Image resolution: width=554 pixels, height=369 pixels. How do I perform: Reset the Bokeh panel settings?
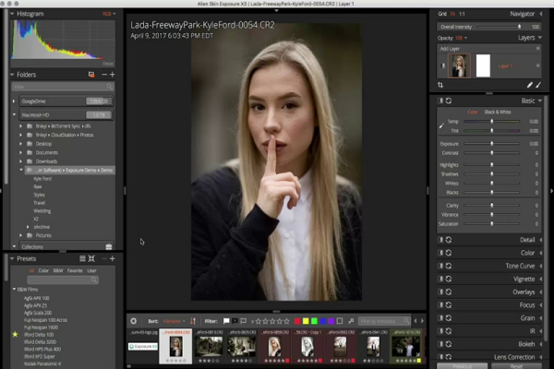[449, 344]
